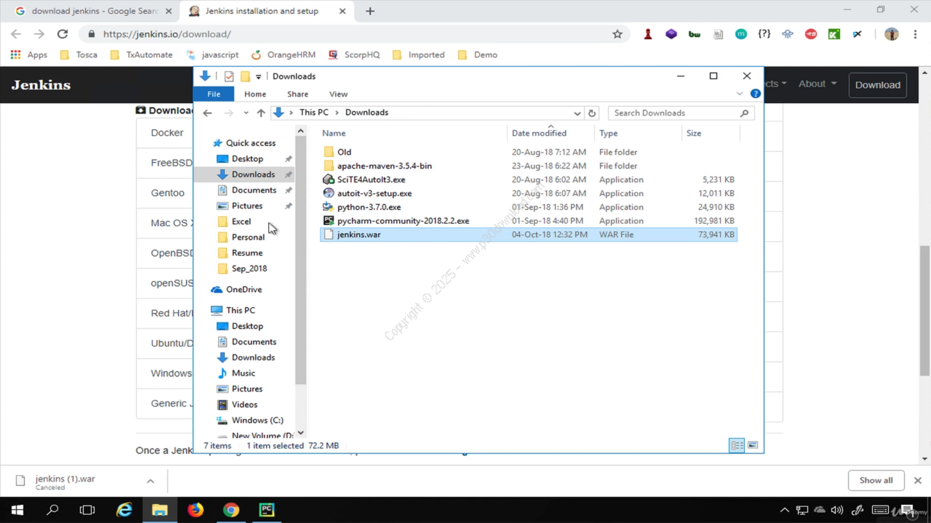Open the Explorer help question mark icon
Screen dimensions: 931x523
755,94
